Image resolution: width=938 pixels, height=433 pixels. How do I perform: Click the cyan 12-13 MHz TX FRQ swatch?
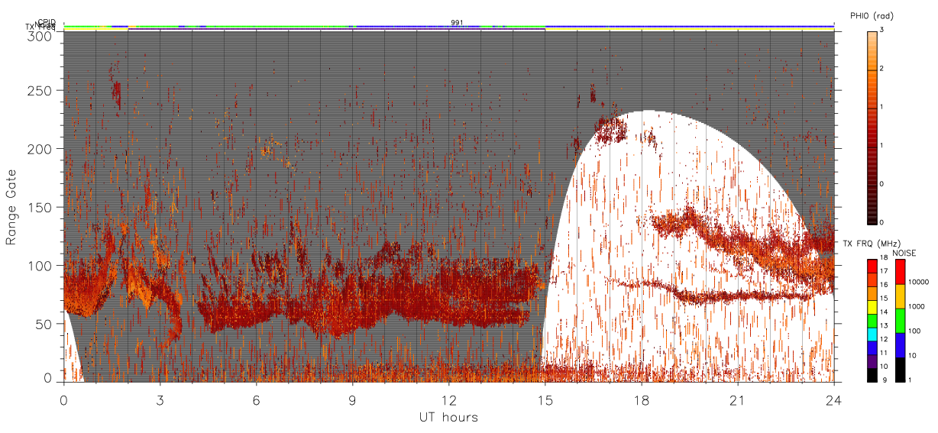[x=872, y=333]
